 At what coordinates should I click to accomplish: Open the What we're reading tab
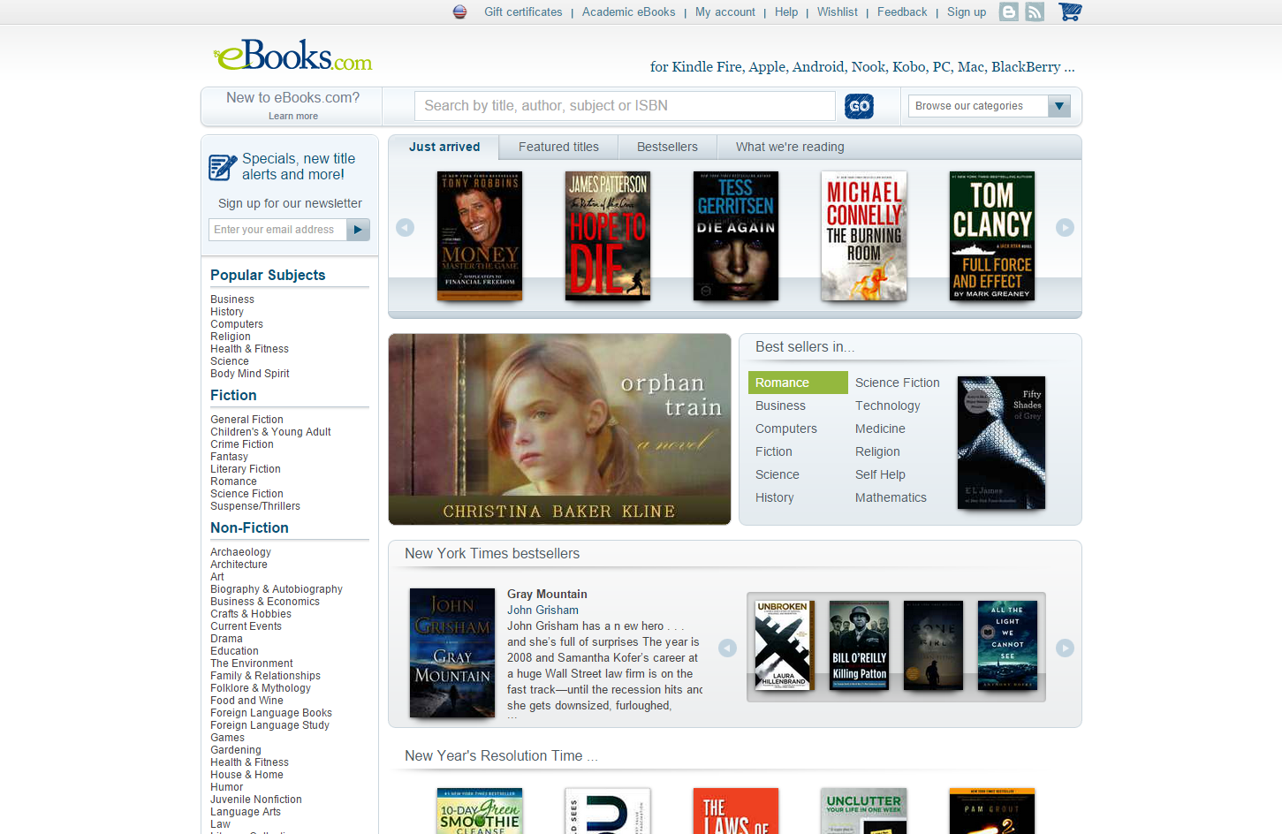pos(789,147)
